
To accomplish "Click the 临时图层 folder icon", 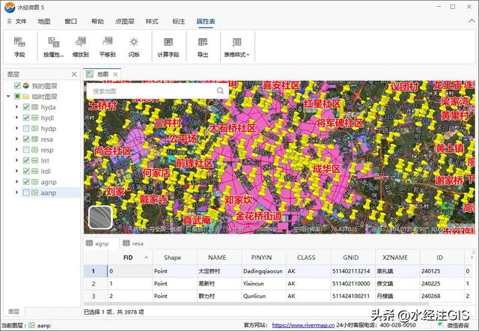I will tap(26, 97).
